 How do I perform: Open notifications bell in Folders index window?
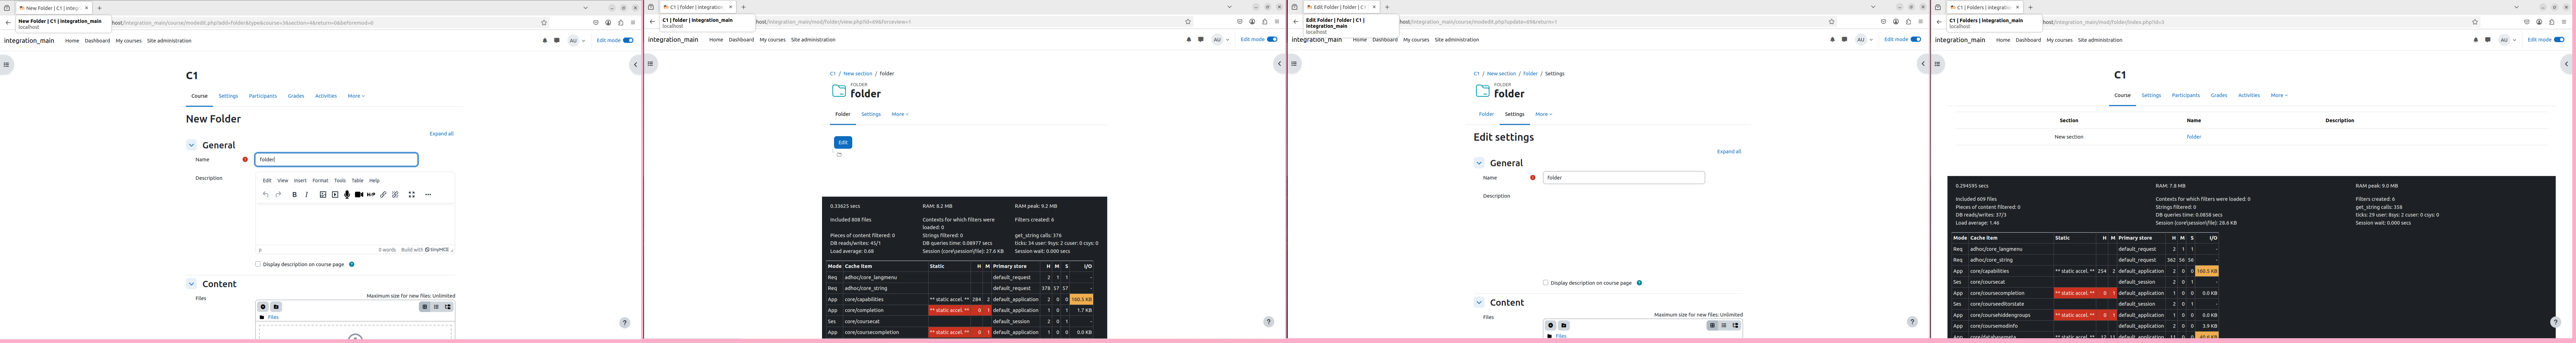pyautogui.click(x=2476, y=40)
